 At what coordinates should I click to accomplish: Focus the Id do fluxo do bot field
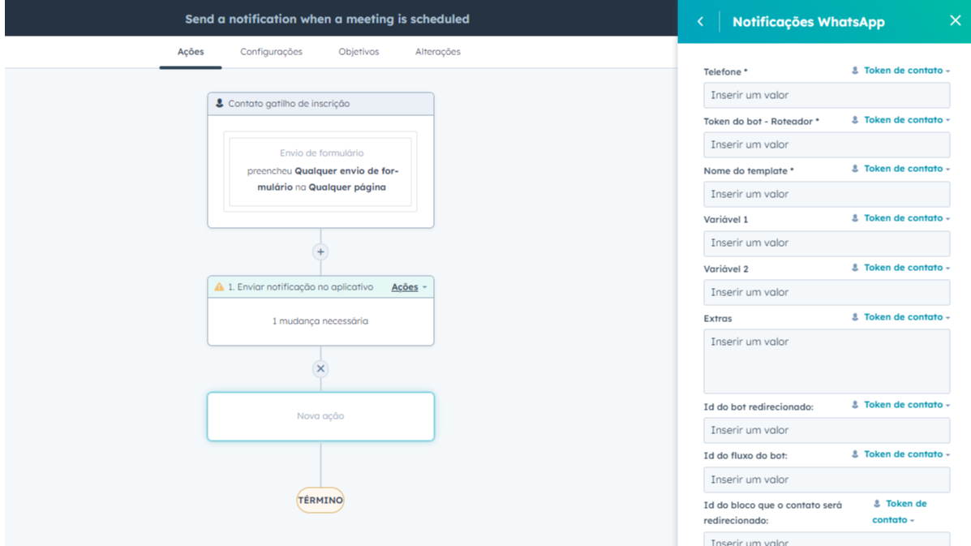pyautogui.click(x=826, y=479)
